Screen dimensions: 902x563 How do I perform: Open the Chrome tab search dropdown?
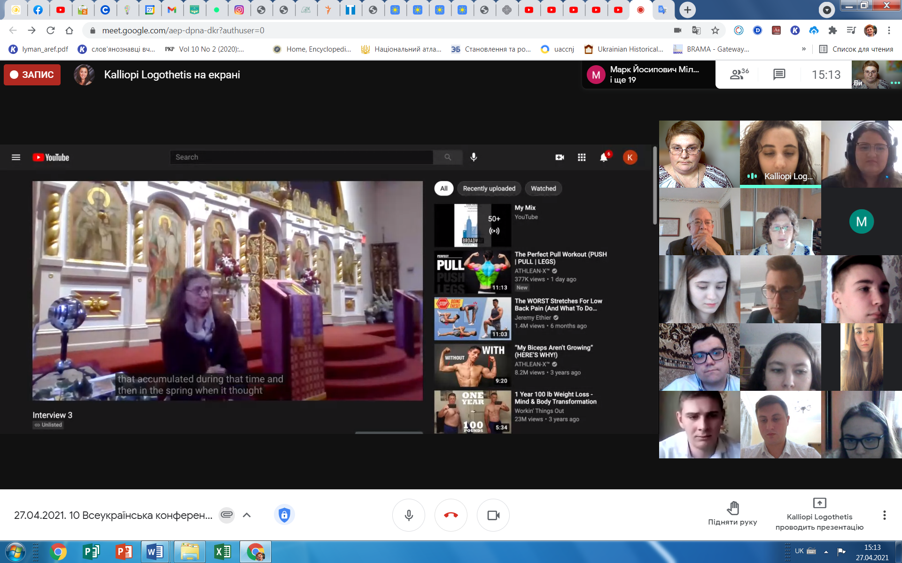826,9
